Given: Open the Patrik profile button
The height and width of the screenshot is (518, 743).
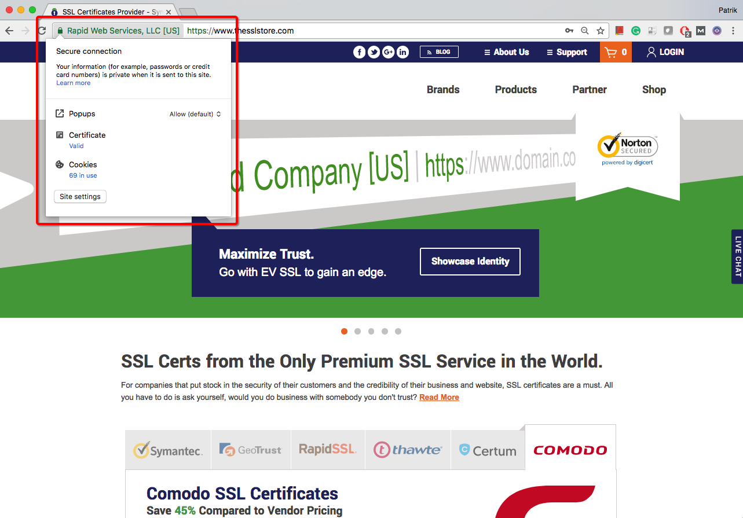Looking at the screenshot, I should click(x=727, y=9).
